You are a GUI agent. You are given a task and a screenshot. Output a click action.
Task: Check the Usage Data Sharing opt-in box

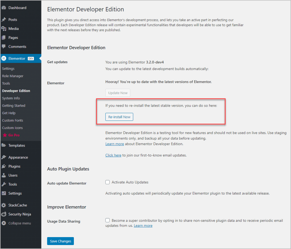(107, 220)
